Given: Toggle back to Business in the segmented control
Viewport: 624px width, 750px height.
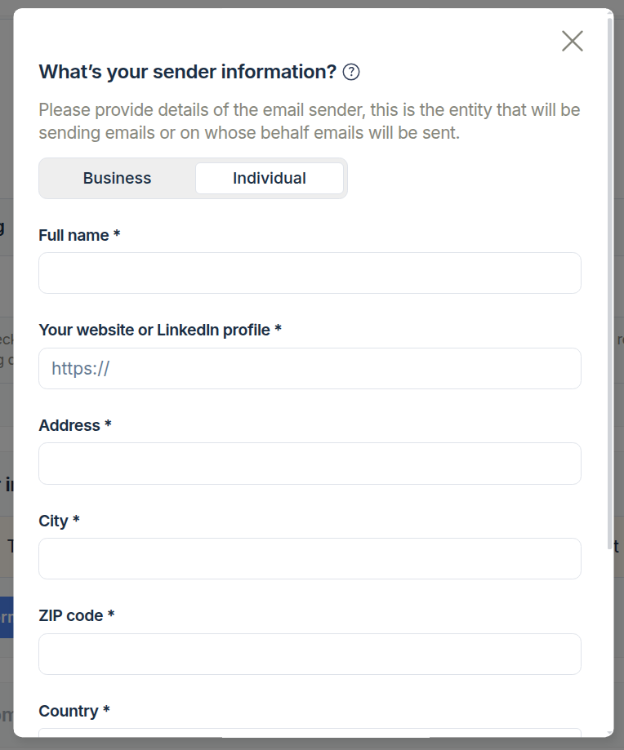Looking at the screenshot, I should click(x=117, y=178).
